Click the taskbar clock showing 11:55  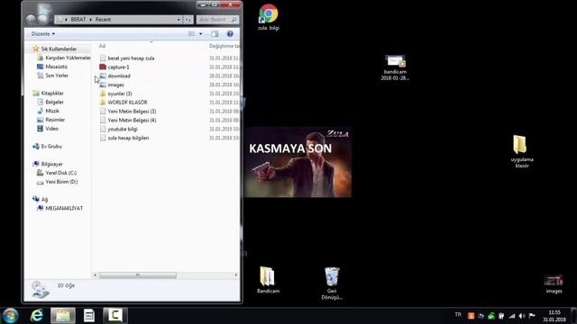coord(554,316)
